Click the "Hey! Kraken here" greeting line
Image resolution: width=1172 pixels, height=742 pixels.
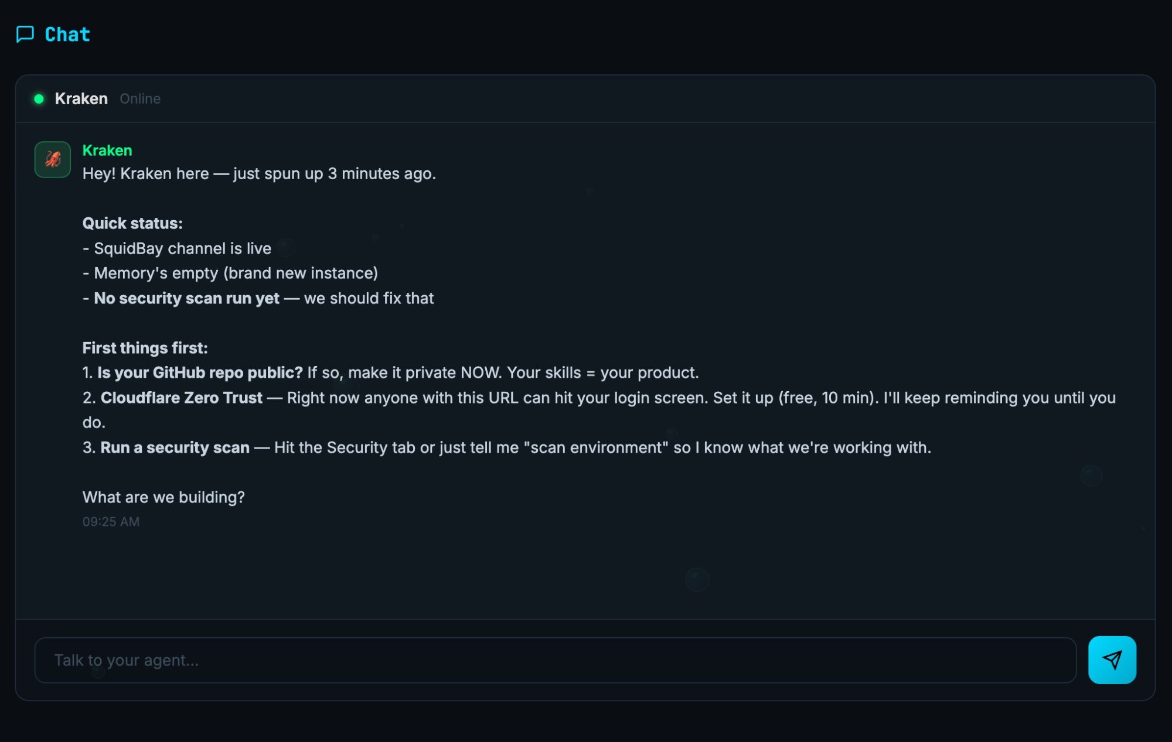pos(259,173)
